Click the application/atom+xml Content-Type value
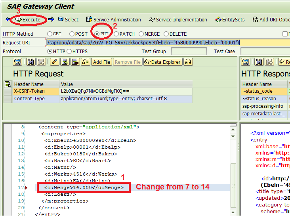 point(126,99)
